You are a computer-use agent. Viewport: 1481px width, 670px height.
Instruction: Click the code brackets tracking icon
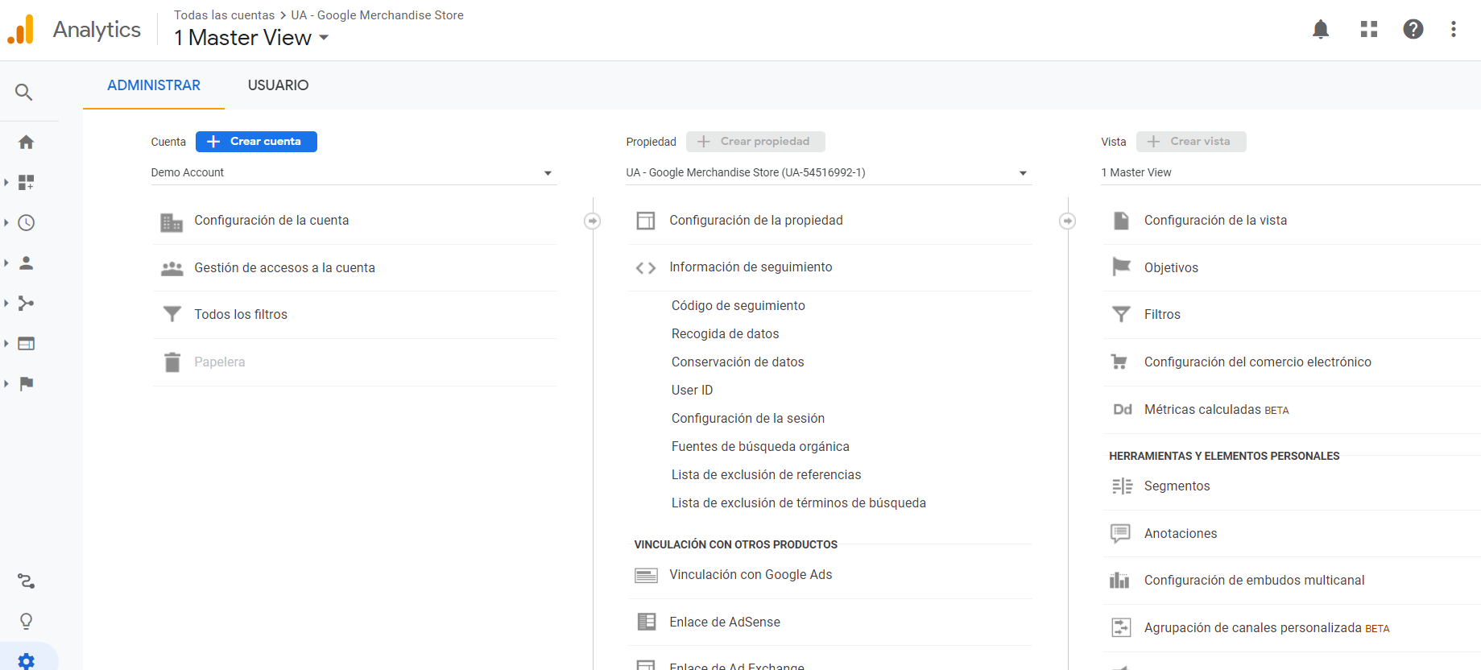pyautogui.click(x=646, y=268)
